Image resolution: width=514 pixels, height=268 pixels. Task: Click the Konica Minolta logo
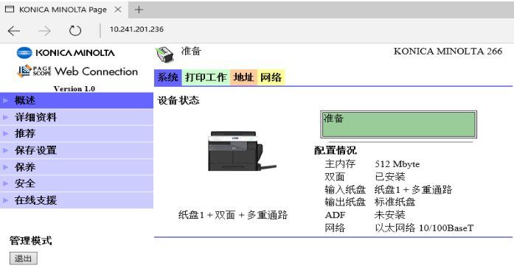(x=66, y=53)
